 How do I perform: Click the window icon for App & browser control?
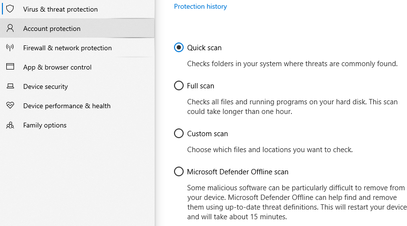pos(10,67)
